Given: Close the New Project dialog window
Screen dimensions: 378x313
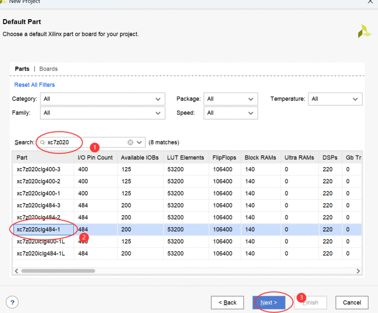Looking at the screenshot, I should (x=370, y=2).
